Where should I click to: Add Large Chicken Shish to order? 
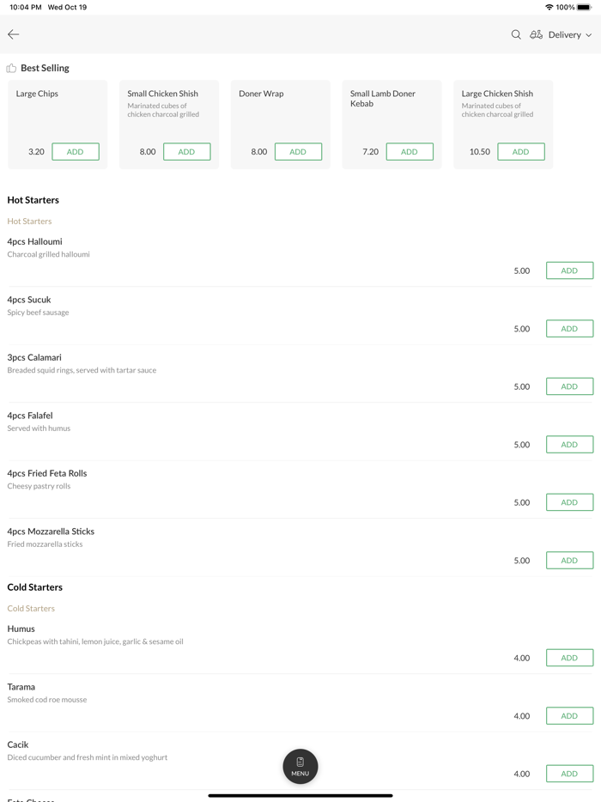point(520,152)
